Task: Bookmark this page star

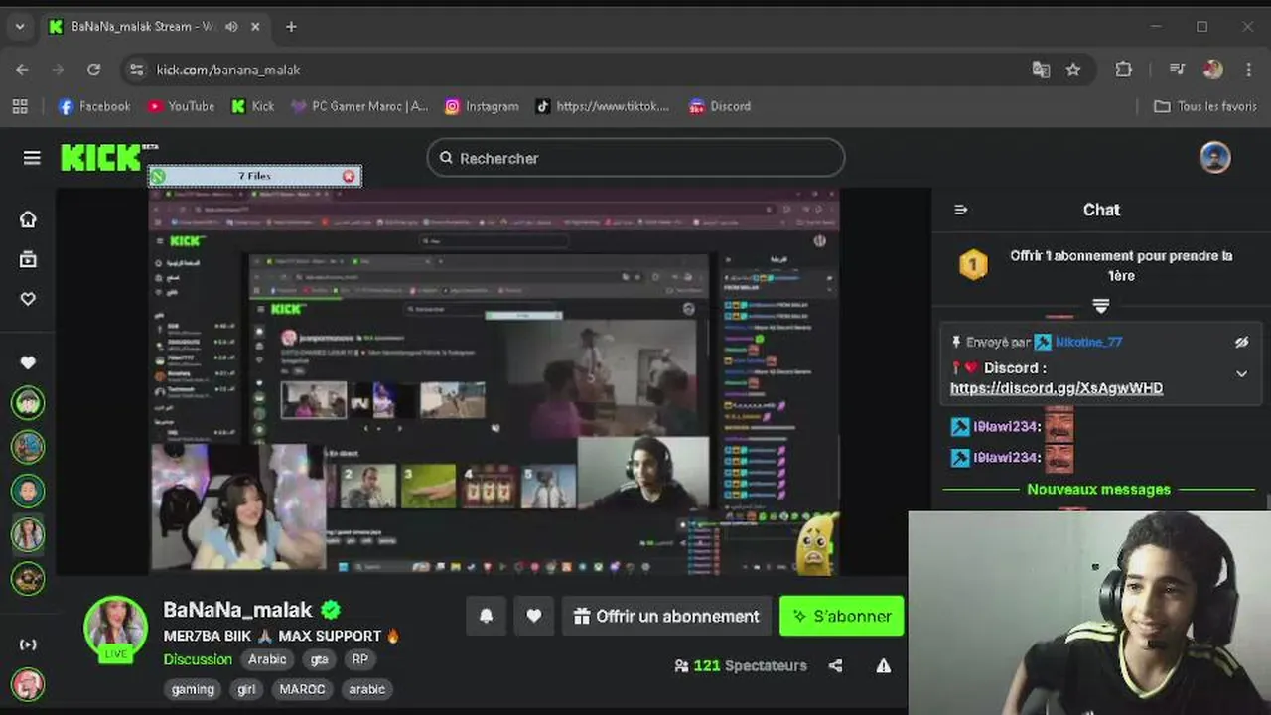Action: point(1073,70)
